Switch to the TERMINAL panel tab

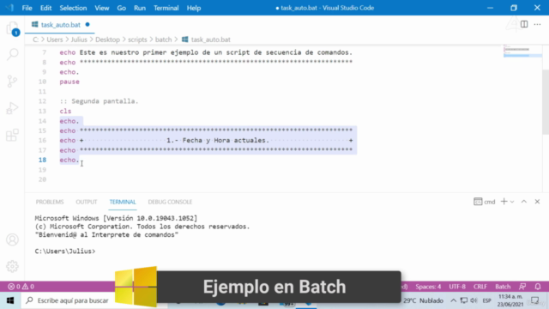tap(123, 202)
